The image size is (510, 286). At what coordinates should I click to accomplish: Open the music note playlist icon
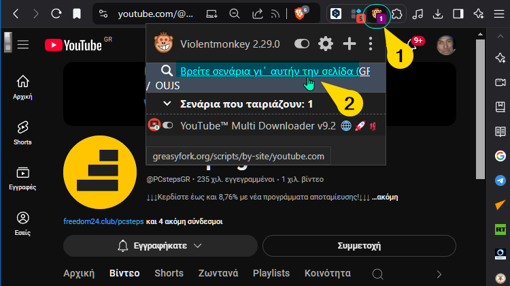tap(418, 14)
